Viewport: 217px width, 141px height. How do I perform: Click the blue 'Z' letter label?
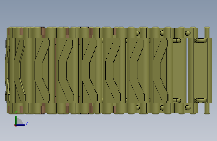pos(27,123)
